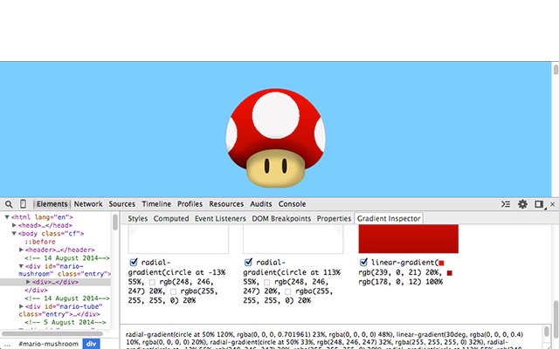
Task: Expand the header node
Action: (x=21, y=250)
